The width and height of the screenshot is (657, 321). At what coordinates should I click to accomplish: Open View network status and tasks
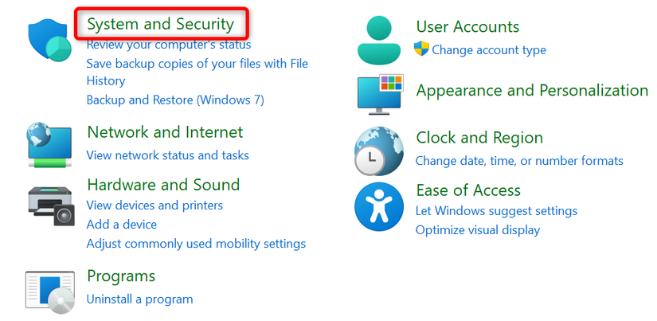pos(167,155)
